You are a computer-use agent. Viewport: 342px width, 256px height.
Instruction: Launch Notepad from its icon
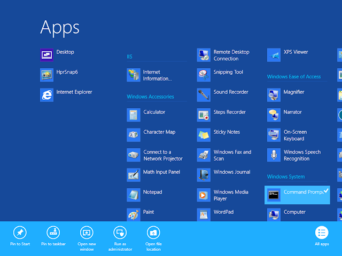point(134,195)
